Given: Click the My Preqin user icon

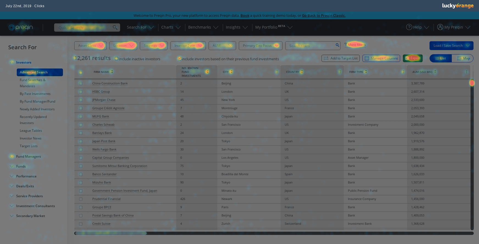Looking at the screenshot, I should point(440,27).
